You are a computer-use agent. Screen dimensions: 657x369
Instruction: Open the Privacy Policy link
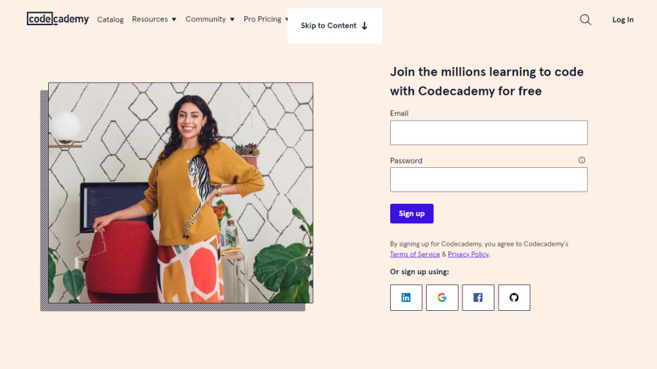tap(468, 254)
